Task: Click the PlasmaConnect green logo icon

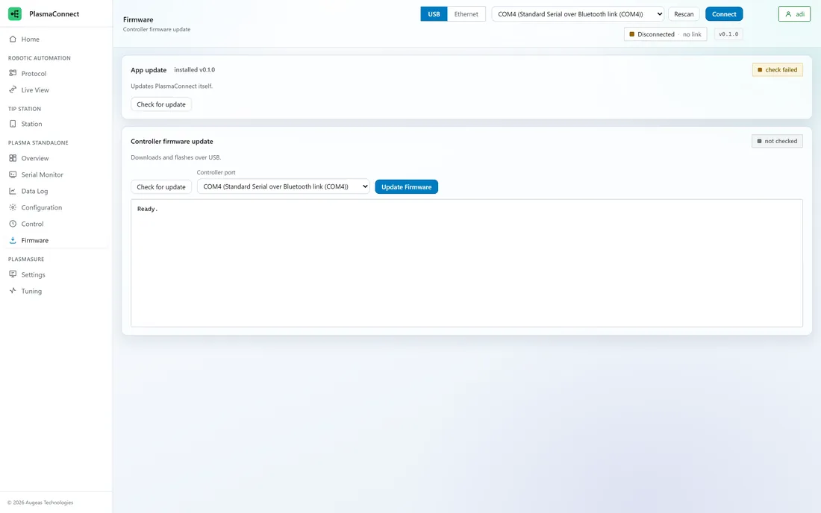Action: 15,14
